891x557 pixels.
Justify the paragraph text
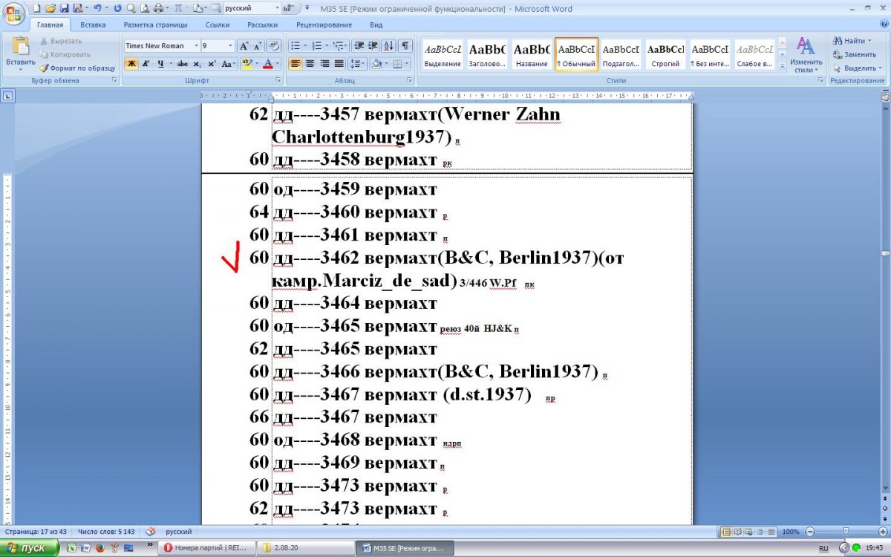tap(339, 64)
